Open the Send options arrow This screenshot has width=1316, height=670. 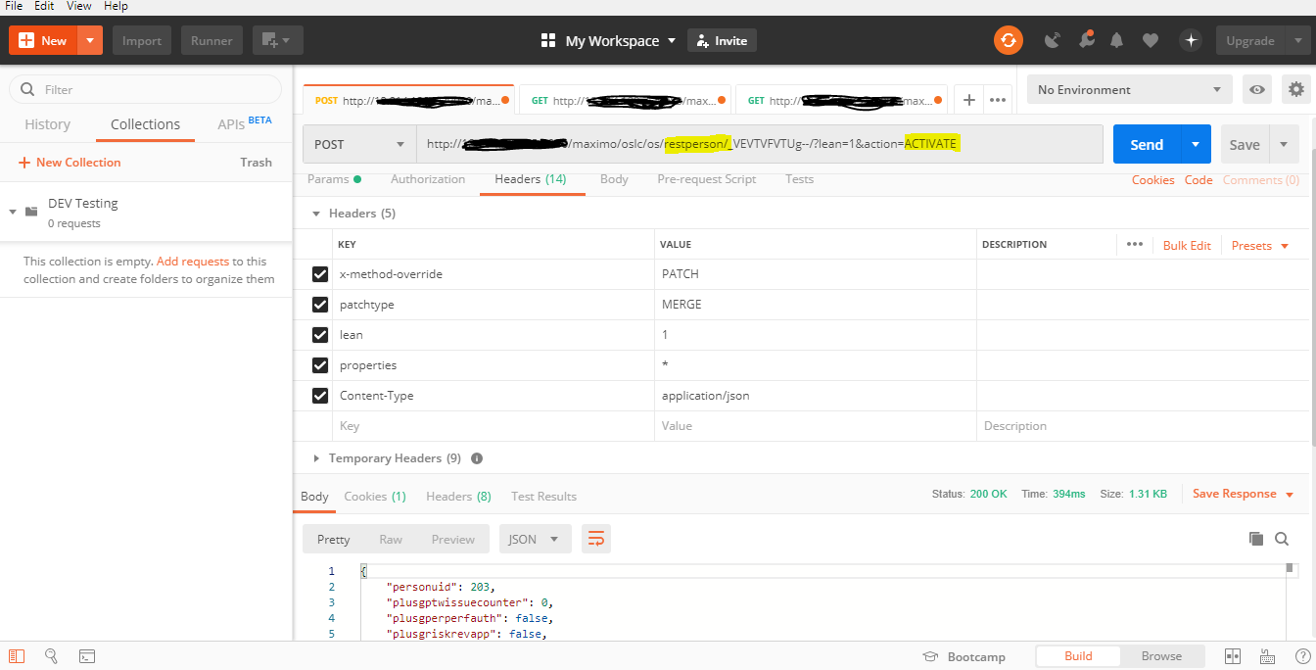coord(1196,144)
